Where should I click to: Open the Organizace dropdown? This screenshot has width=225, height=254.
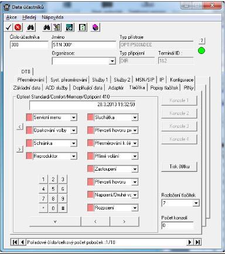pyautogui.click(x=112, y=61)
